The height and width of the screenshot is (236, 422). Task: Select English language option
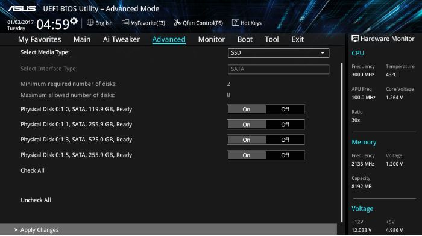(x=104, y=23)
